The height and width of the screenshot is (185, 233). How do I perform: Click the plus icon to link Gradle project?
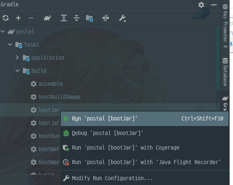18,18
